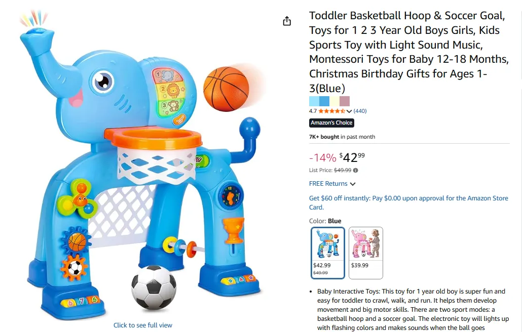Click the Amazon Store Card $60 off offer
This screenshot has height=332, width=522.
408,202
